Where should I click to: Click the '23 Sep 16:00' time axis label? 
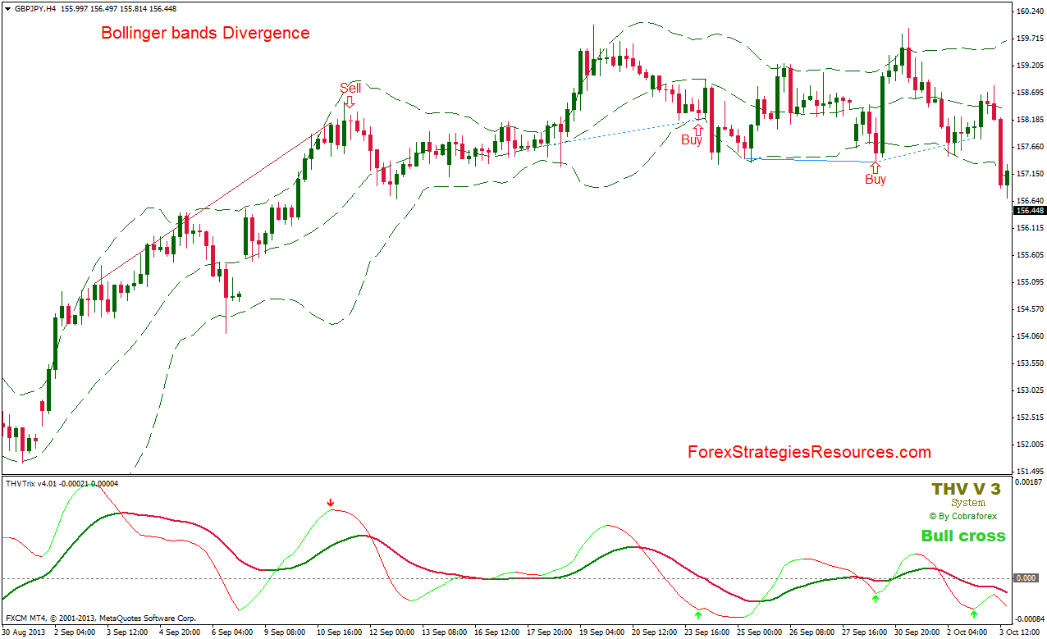click(708, 632)
